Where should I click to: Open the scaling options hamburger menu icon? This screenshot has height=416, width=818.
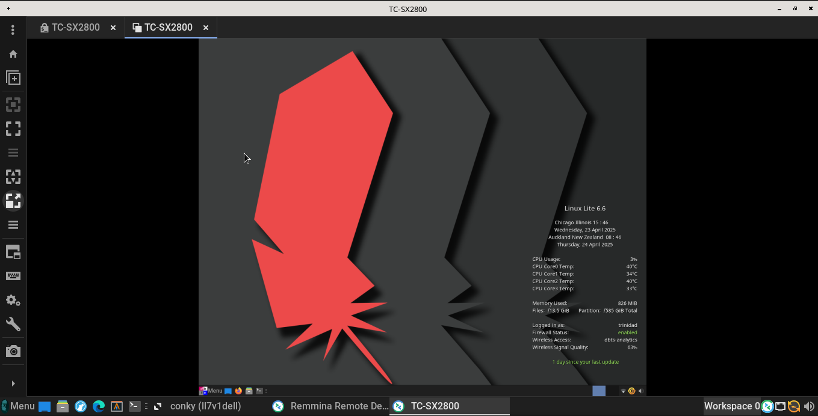pos(13,225)
